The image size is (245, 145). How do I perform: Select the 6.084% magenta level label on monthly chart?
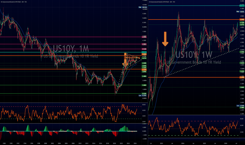[144, 44]
